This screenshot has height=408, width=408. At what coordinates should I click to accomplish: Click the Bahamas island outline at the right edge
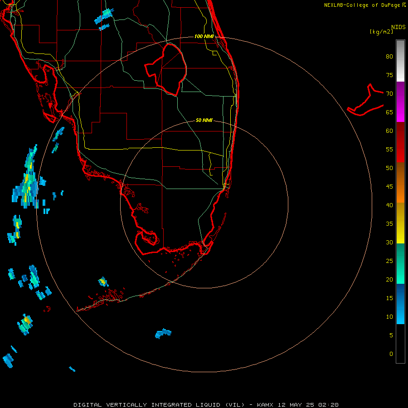point(365,100)
